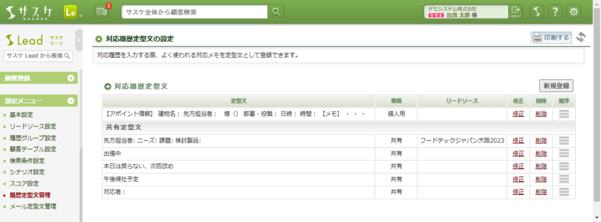
Task: Click the 共有定型文 group header row
Action: tap(339, 128)
